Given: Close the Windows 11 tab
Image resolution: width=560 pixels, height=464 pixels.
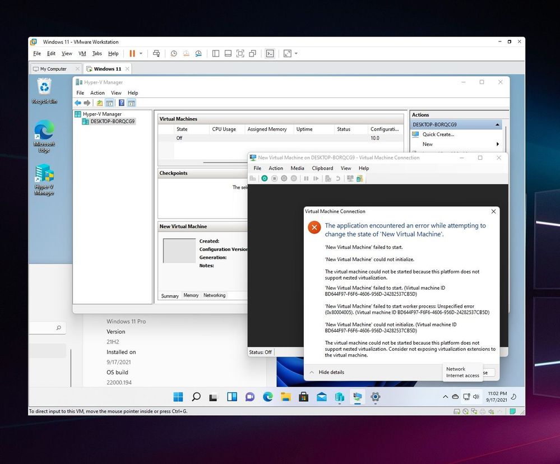Looking at the screenshot, I should point(127,69).
